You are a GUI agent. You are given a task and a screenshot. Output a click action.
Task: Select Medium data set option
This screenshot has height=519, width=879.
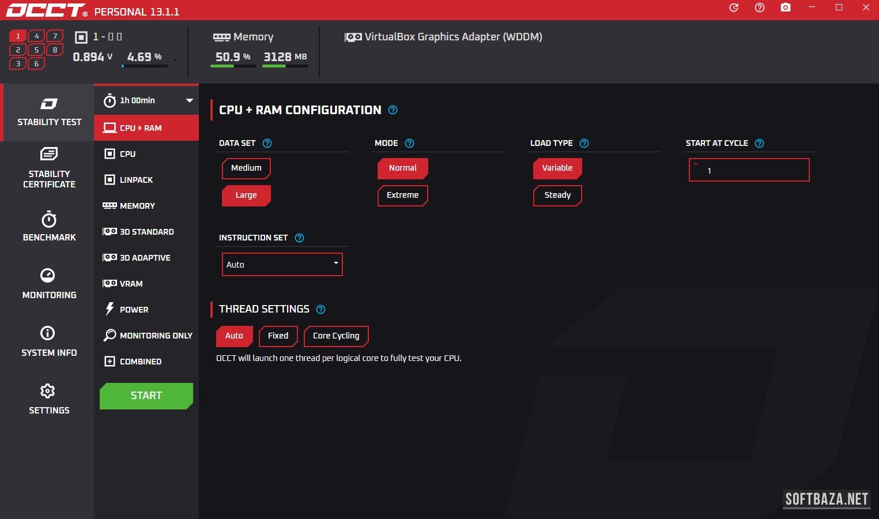click(246, 168)
